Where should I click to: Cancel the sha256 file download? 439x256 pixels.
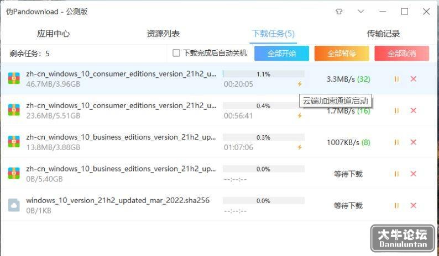coord(413,205)
